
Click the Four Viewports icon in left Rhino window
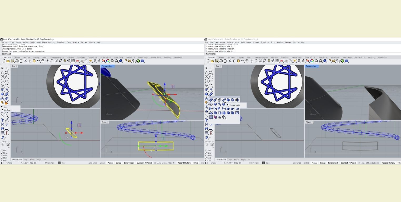pyautogui.click(x=73, y=61)
